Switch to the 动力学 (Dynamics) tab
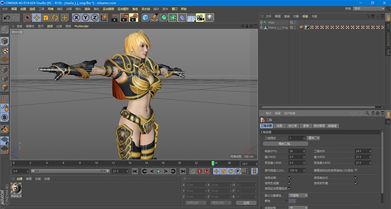The height and width of the screenshot is (209, 391). [292, 126]
